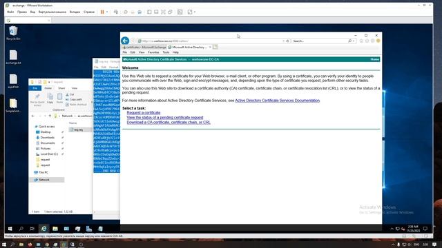Viewport: 442px width, 248px height.
Task: Click VMware show library sidebar icon
Action: pos(149,12)
